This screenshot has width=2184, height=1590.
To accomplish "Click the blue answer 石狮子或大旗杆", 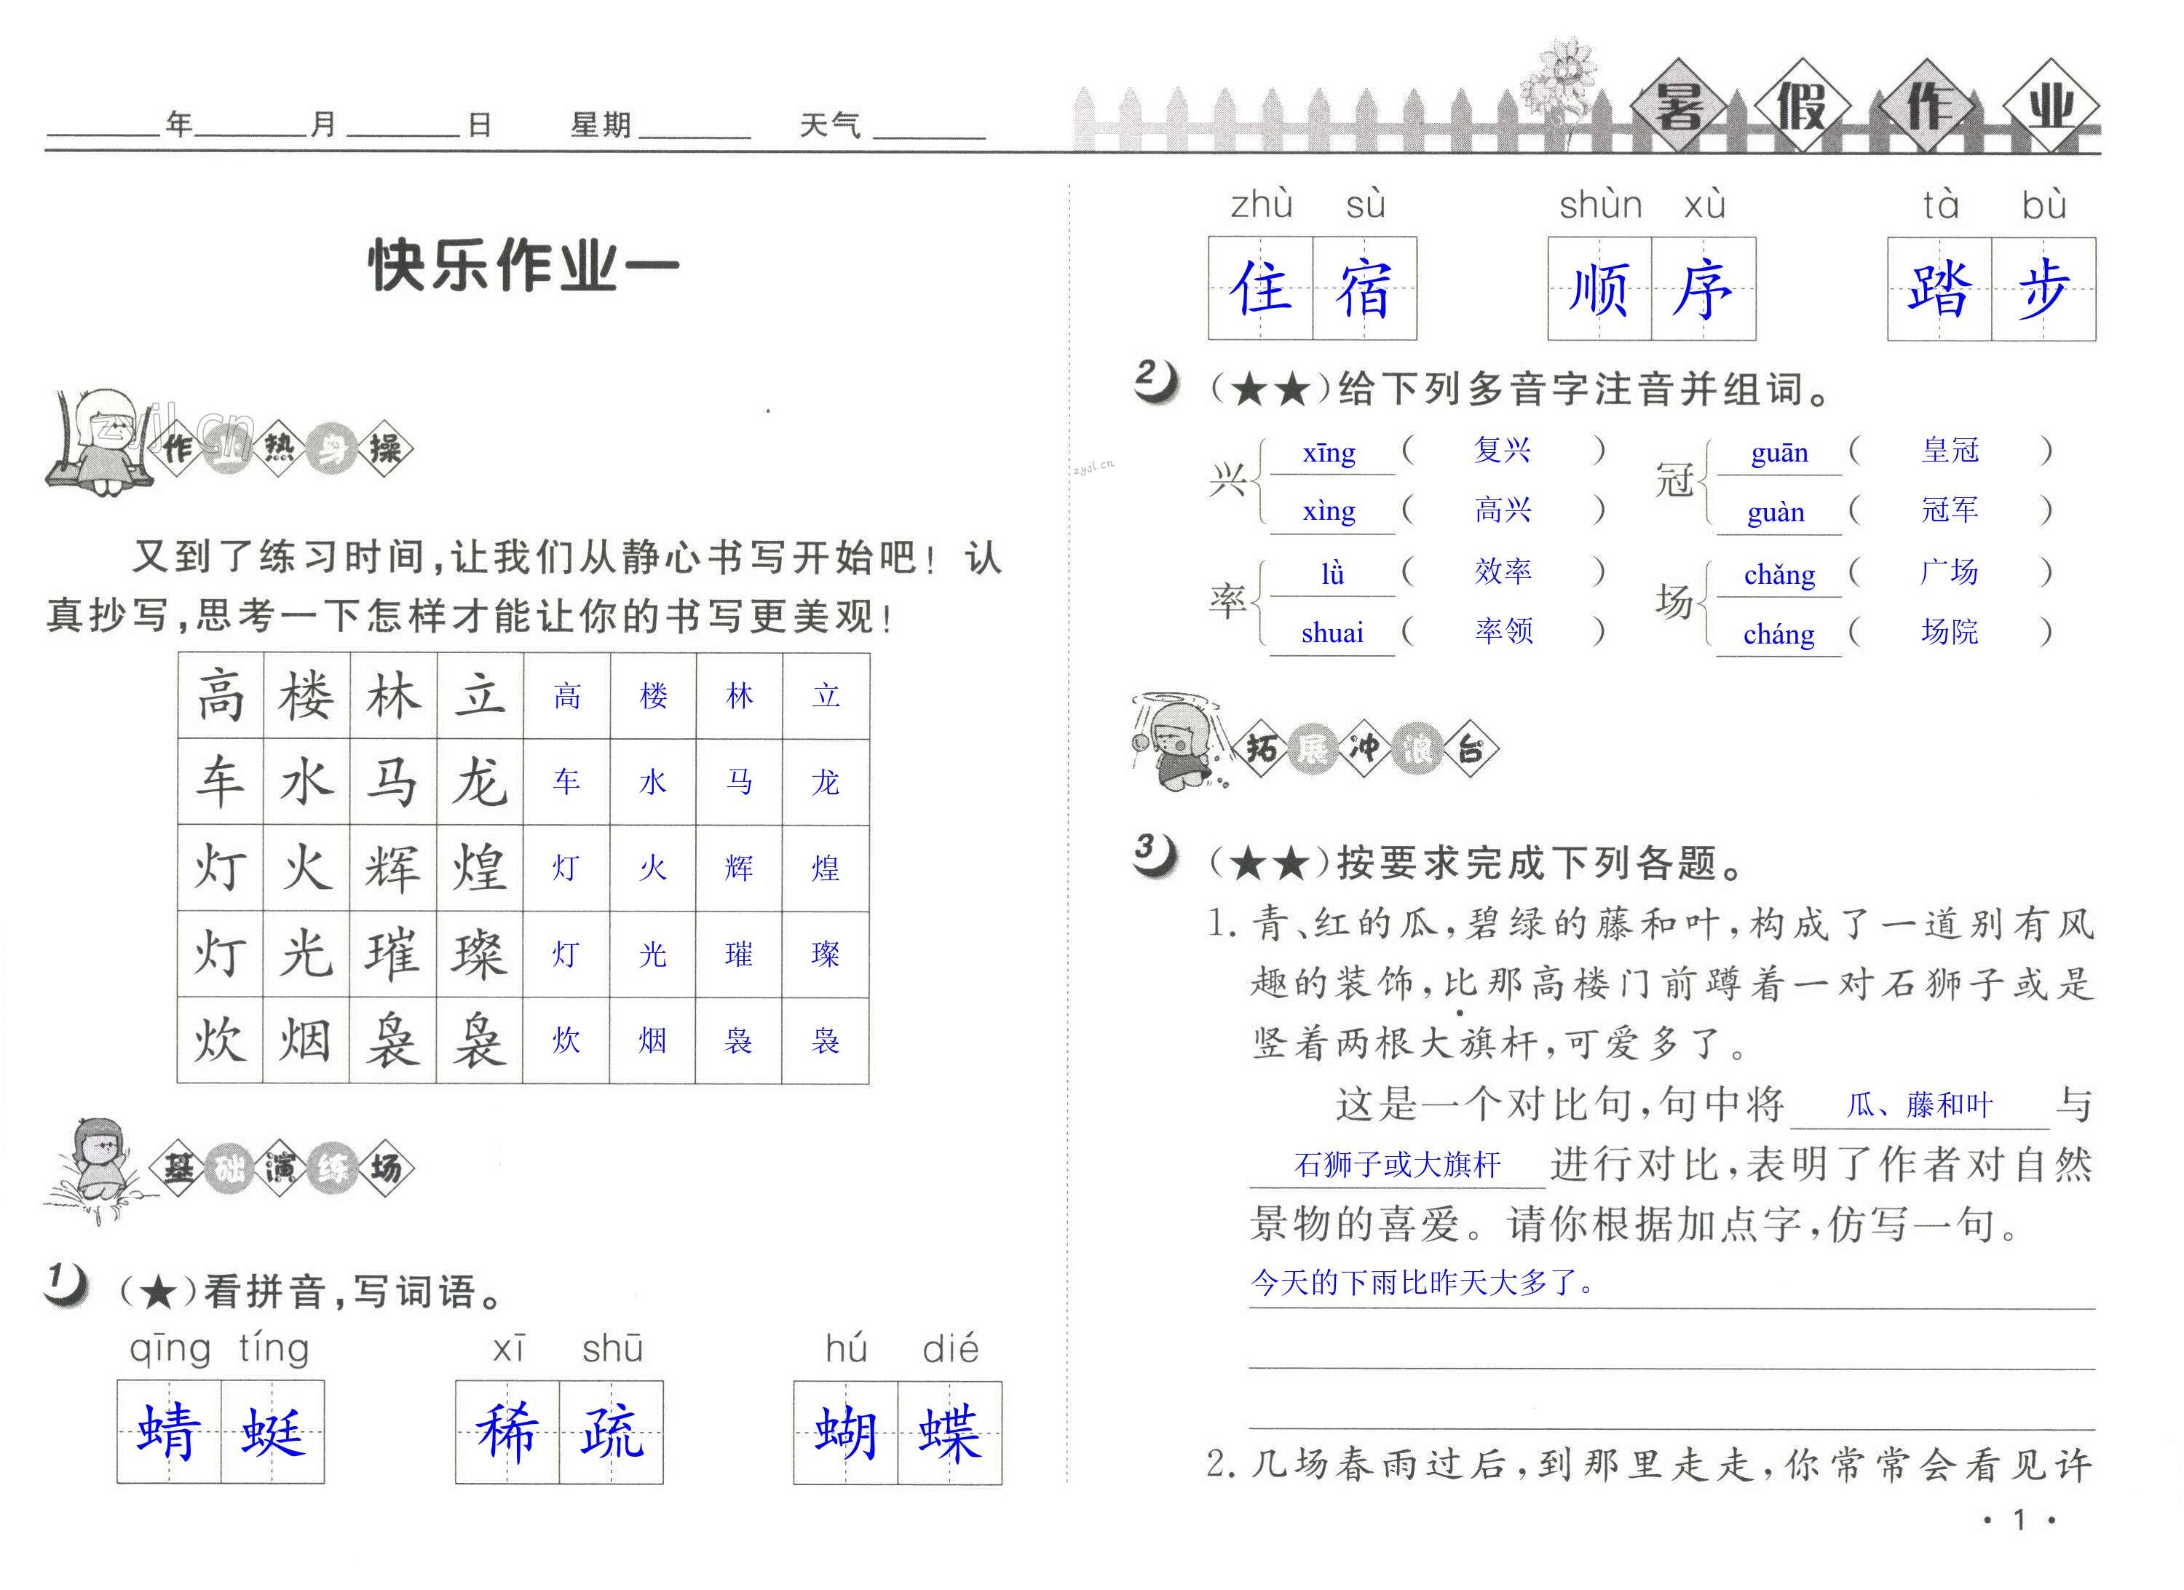I will (1397, 1164).
